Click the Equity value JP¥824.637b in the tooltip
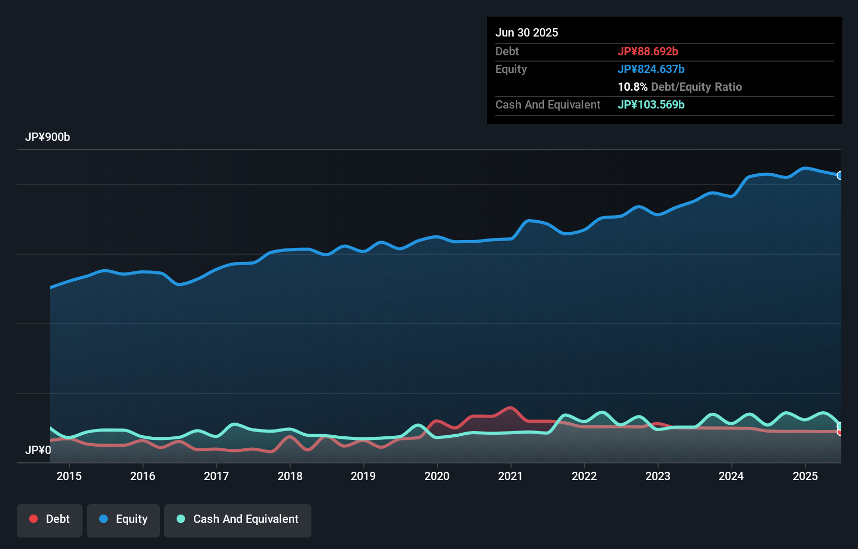Screen dimensions: 858x549 [651, 69]
